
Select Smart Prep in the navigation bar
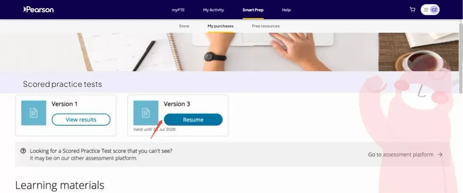pos(253,10)
